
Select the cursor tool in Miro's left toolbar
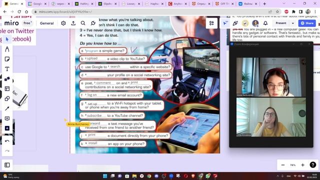pyautogui.click(x=7, y=39)
